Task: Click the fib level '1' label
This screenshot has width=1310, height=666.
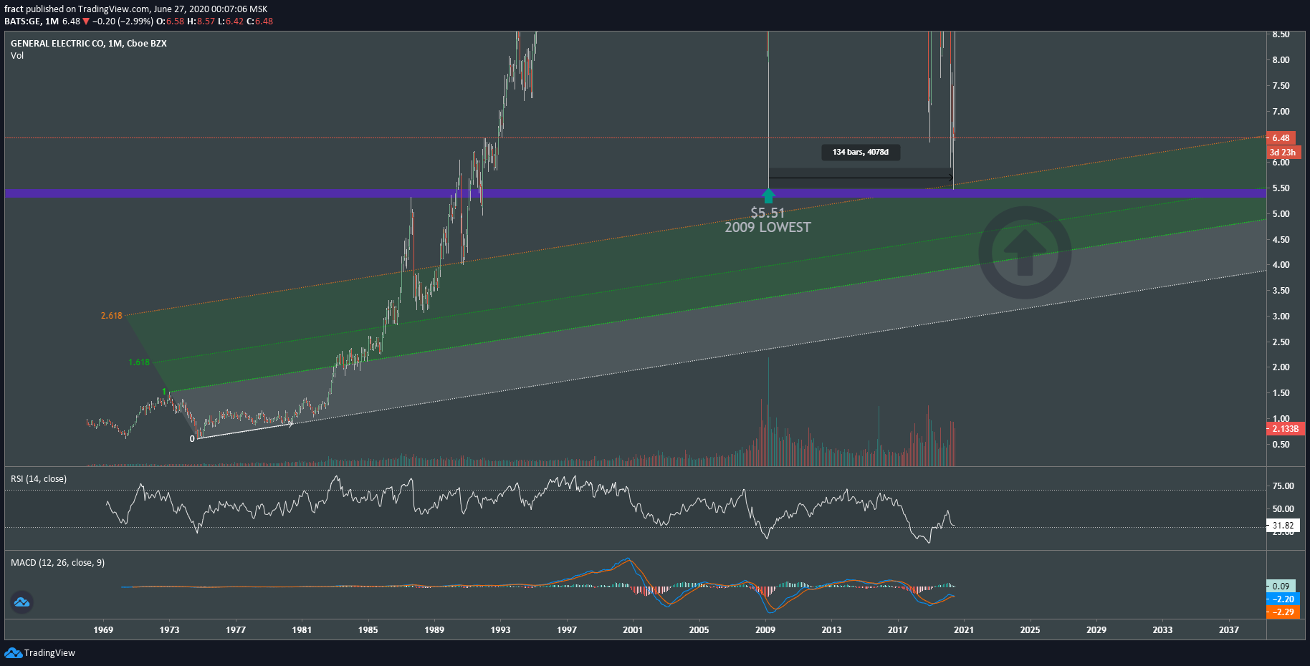Action: (164, 392)
